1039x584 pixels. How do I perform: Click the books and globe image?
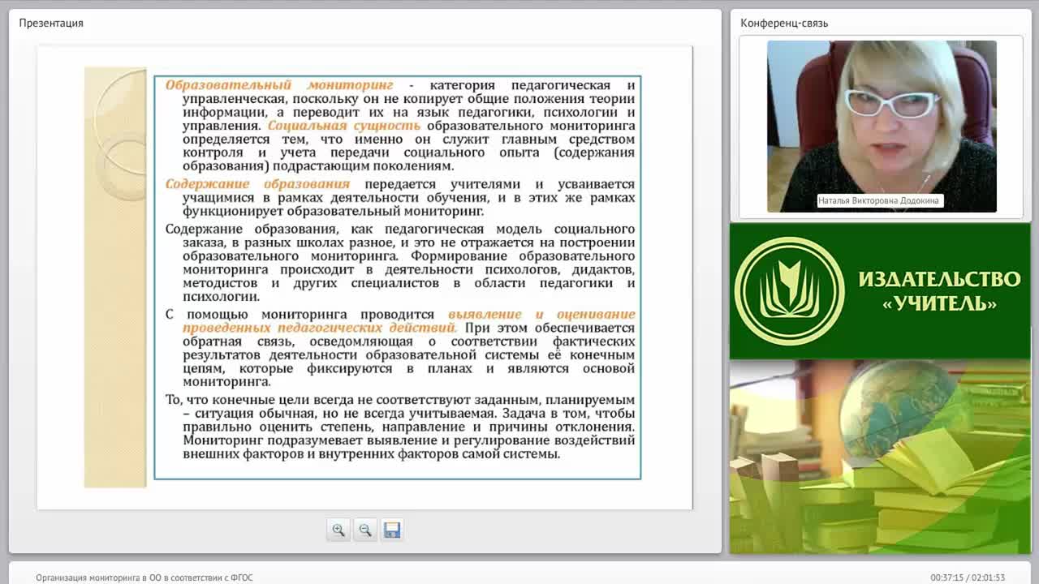[x=880, y=457]
